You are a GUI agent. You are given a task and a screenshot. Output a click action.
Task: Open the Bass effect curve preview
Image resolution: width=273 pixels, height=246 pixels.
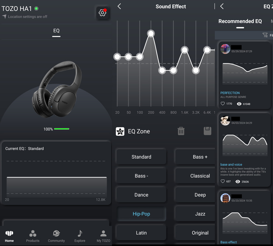click(245, 223)
